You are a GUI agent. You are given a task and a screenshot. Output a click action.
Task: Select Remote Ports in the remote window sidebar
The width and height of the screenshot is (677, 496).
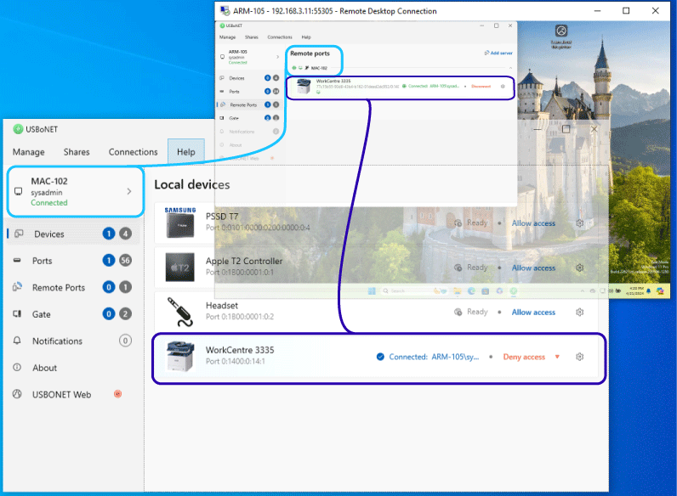[249, 104]
